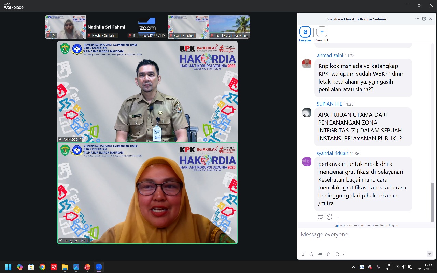
Task: Open the GIF picker in chat
Action: [x=320, y=254]
